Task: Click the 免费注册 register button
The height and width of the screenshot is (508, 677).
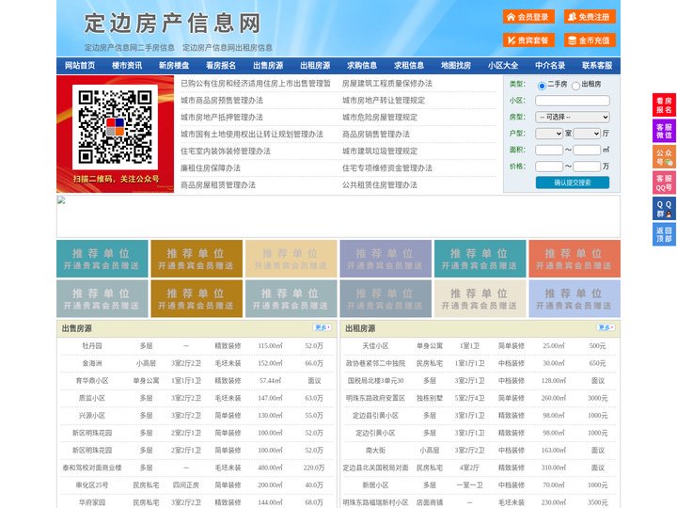Action: pos(590,17)
